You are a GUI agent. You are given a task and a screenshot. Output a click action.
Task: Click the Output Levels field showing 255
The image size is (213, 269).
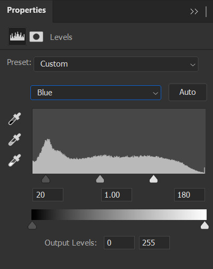point(154,243)
